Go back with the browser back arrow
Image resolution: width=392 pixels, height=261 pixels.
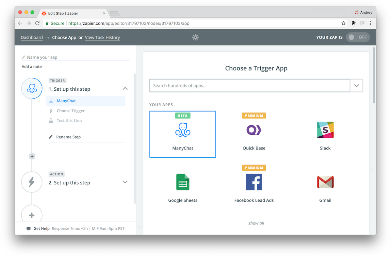point(20,23)
